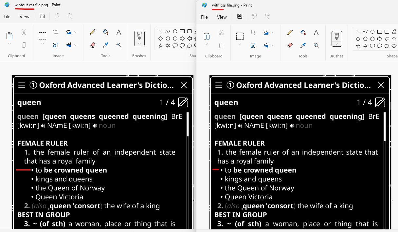Open the dictionary hamburger menu

pos(22,85)
